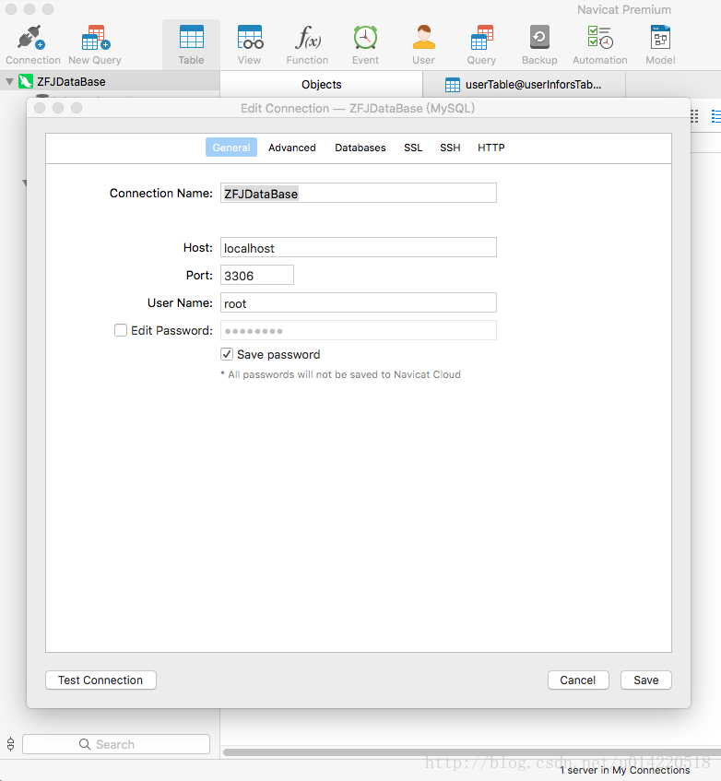Collapse the ZFJDataBase connection tree
Screen dimensions: 721x781
9,81
